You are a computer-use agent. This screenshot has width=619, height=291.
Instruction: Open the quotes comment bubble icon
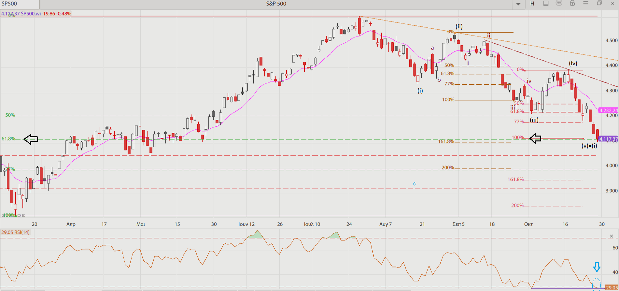pyautogui.click(x=559, y=3)
